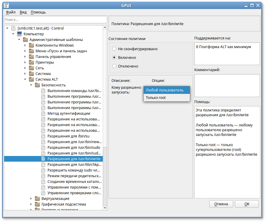Screen dimensions: 266x222
Task: Click the Сеть folder icon
Action: tap(31, 68)
